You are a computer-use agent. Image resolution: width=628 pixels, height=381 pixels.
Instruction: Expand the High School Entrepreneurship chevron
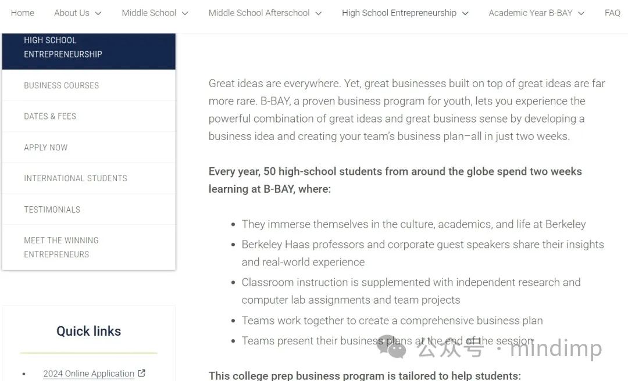pyautogui.click(x=465, y=13)
